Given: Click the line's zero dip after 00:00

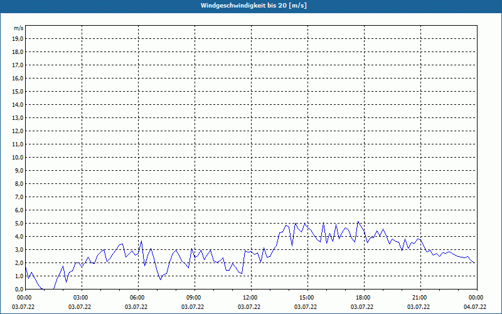Looking at the screenshot, I should click(48, 289).
